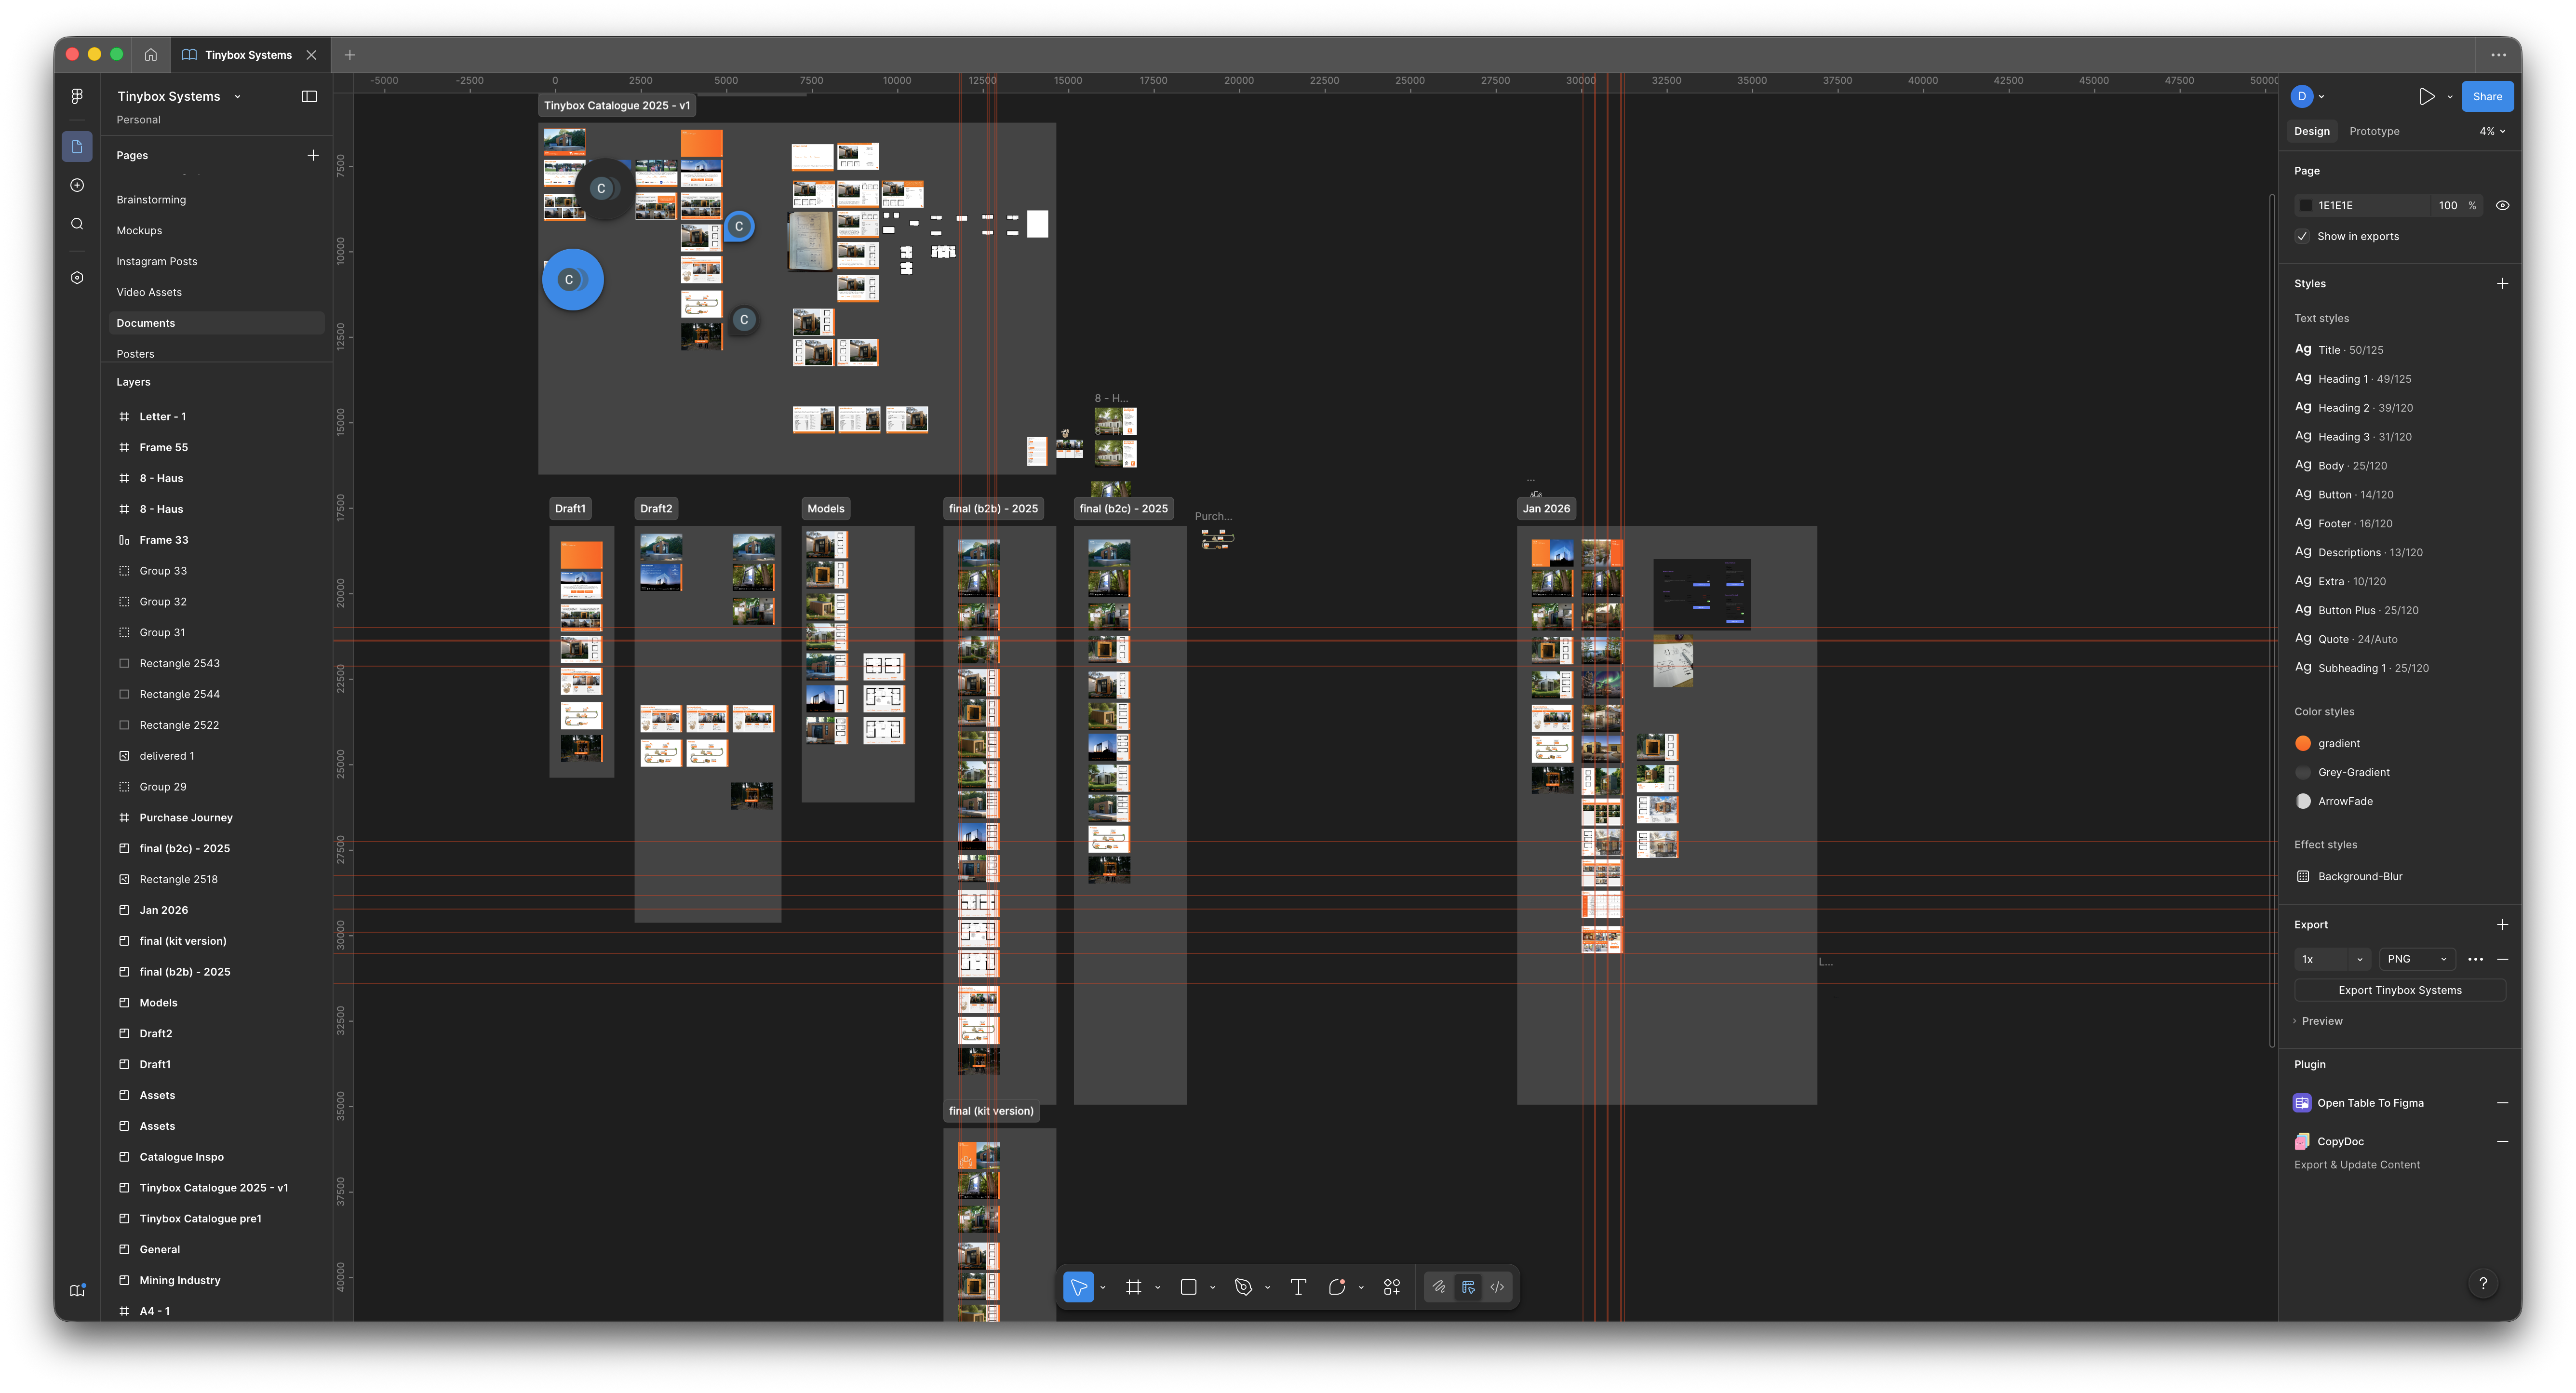Click the Share button

click(x=2486, y=96)
